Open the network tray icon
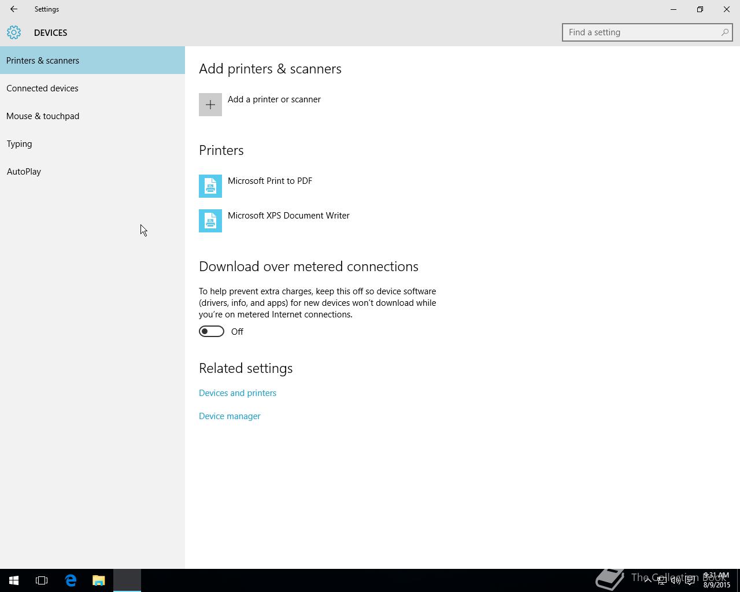 662,580
